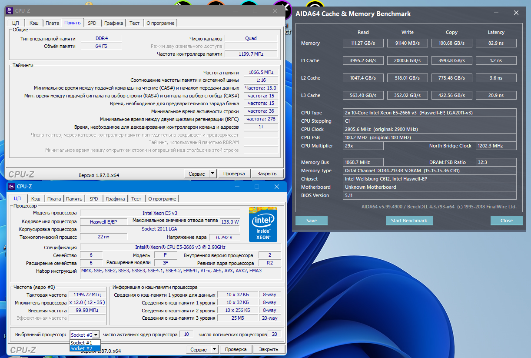Close the AIDA64 benchmark window with X
531x358 pixels.
point(516,13)
